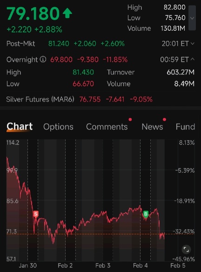Click the Overnight info circle icon
This screenshot has height=272, width=201.
43,60
